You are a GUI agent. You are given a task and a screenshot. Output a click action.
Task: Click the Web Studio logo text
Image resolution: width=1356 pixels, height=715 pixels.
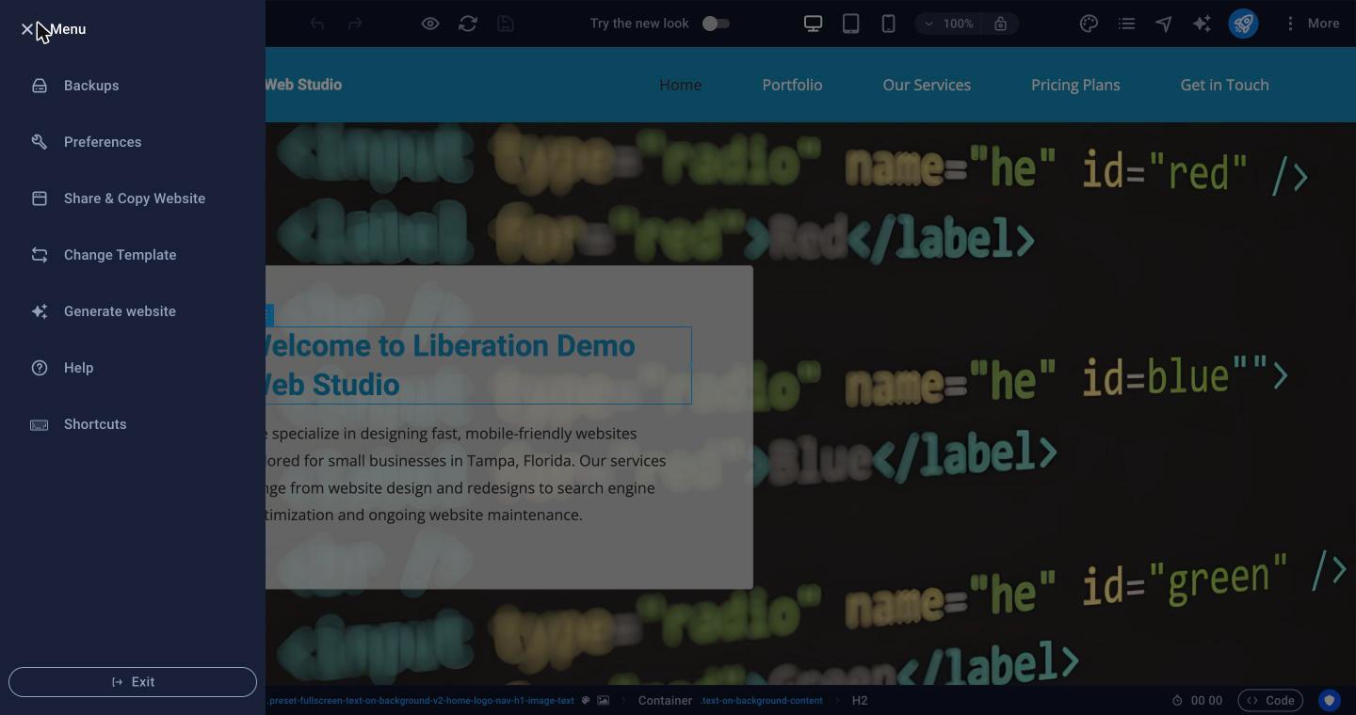(x=303, y=85)
